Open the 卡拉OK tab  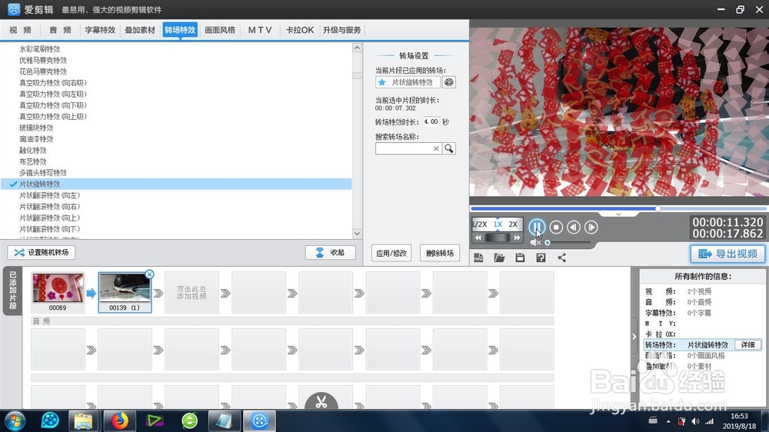click(300, 30)
